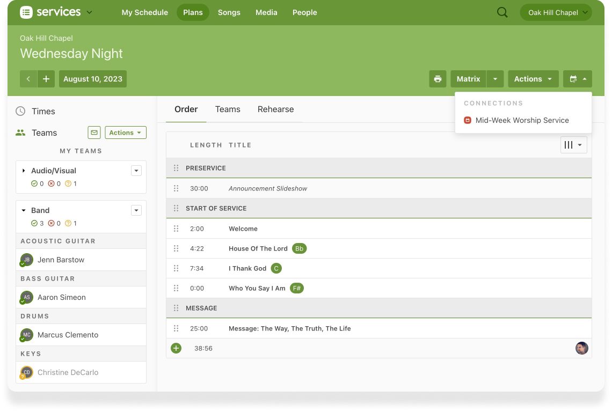Viewport: 612px width, 412px height.
Task: Click the user avatar in the totals row
Action: (581, 348)
